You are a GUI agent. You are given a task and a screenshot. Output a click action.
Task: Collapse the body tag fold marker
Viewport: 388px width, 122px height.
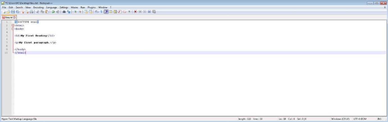(x=13, y=29)
